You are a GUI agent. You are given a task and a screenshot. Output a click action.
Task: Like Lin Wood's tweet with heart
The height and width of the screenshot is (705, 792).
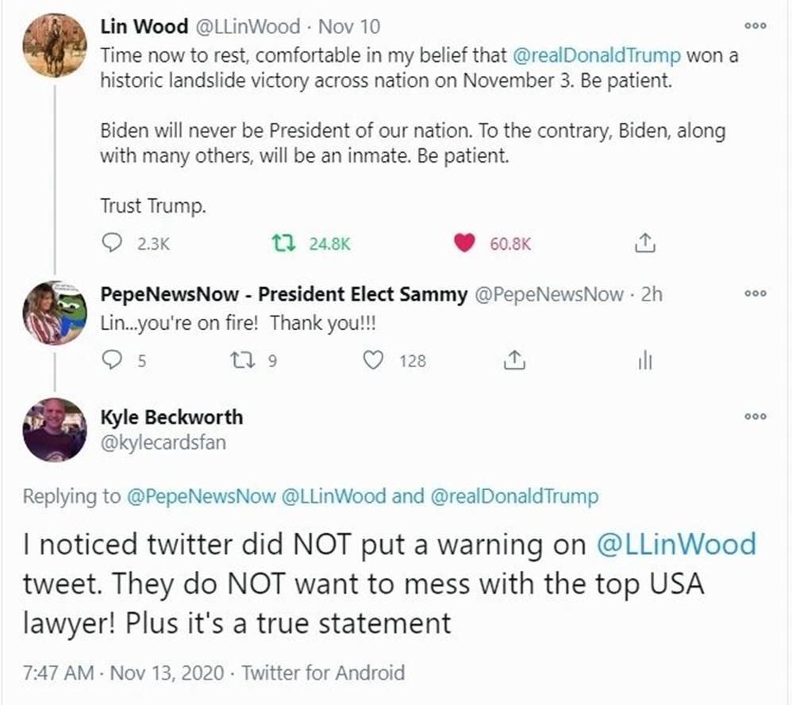pyautogui.click(x=464, y=244)
